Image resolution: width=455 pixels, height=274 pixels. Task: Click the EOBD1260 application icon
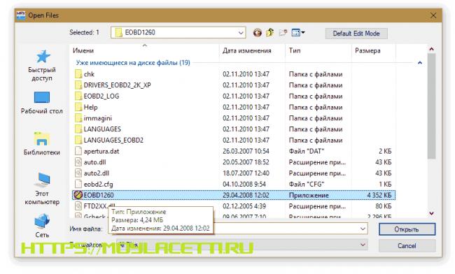[x=78, y=195]
